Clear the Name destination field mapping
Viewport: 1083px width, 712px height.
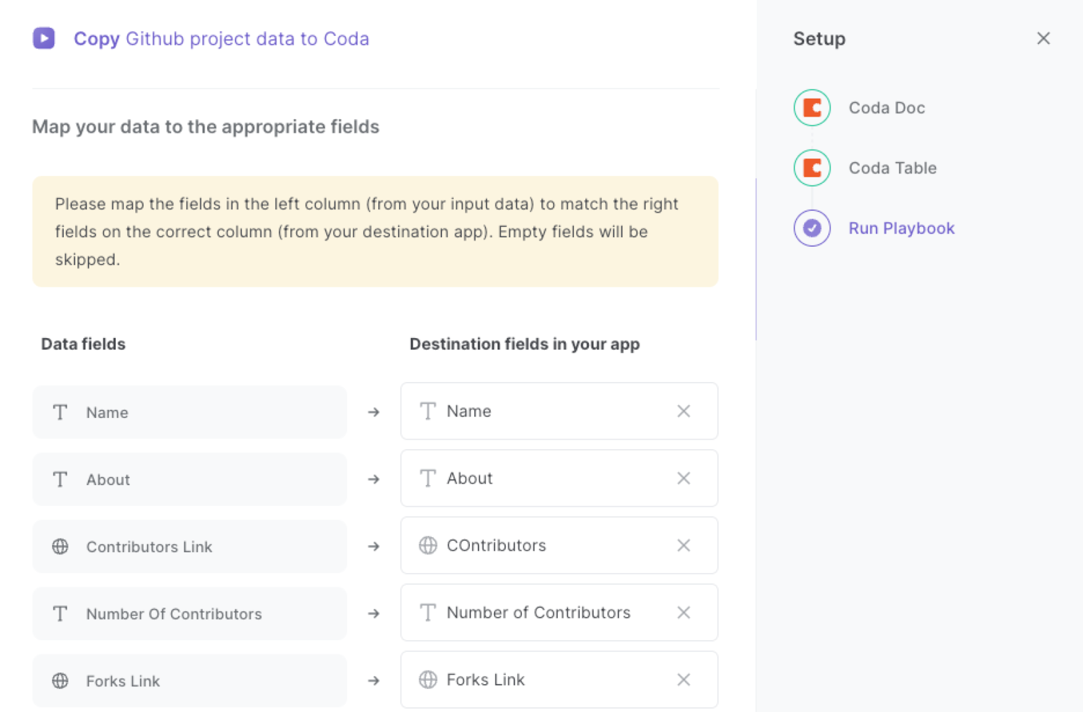pos(684,411)
